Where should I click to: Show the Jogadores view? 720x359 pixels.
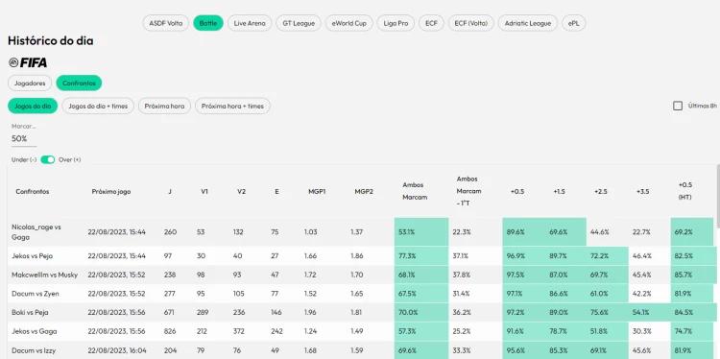click(x=30, y=84)
